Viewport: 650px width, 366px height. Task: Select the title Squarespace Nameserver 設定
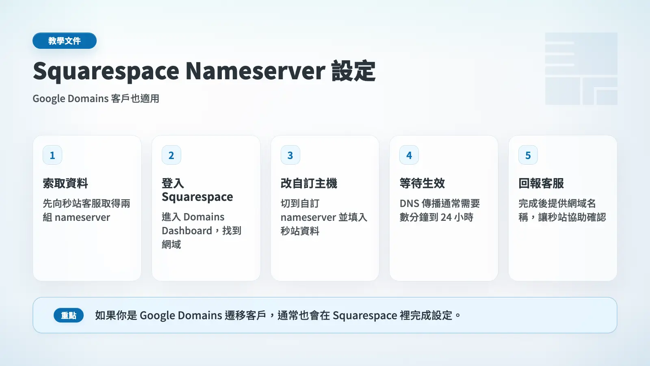(204, 71)
